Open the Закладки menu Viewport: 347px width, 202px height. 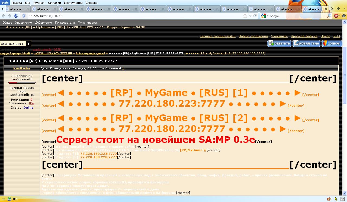point(55,3)
